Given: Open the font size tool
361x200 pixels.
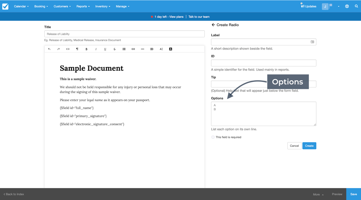Looking at the screenshot, I should (161, 49).
